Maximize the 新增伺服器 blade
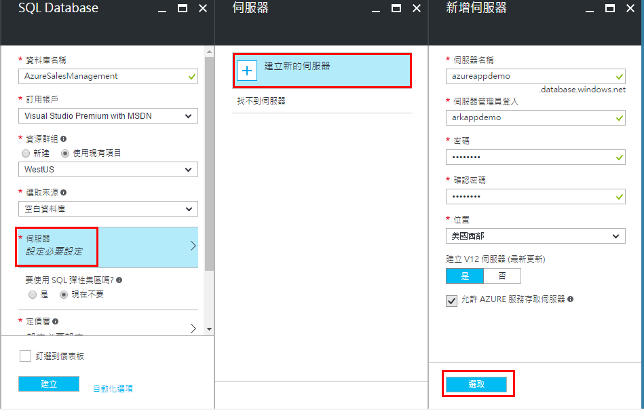The width and height of the screenshot is (644, 410). coord(610,8)
